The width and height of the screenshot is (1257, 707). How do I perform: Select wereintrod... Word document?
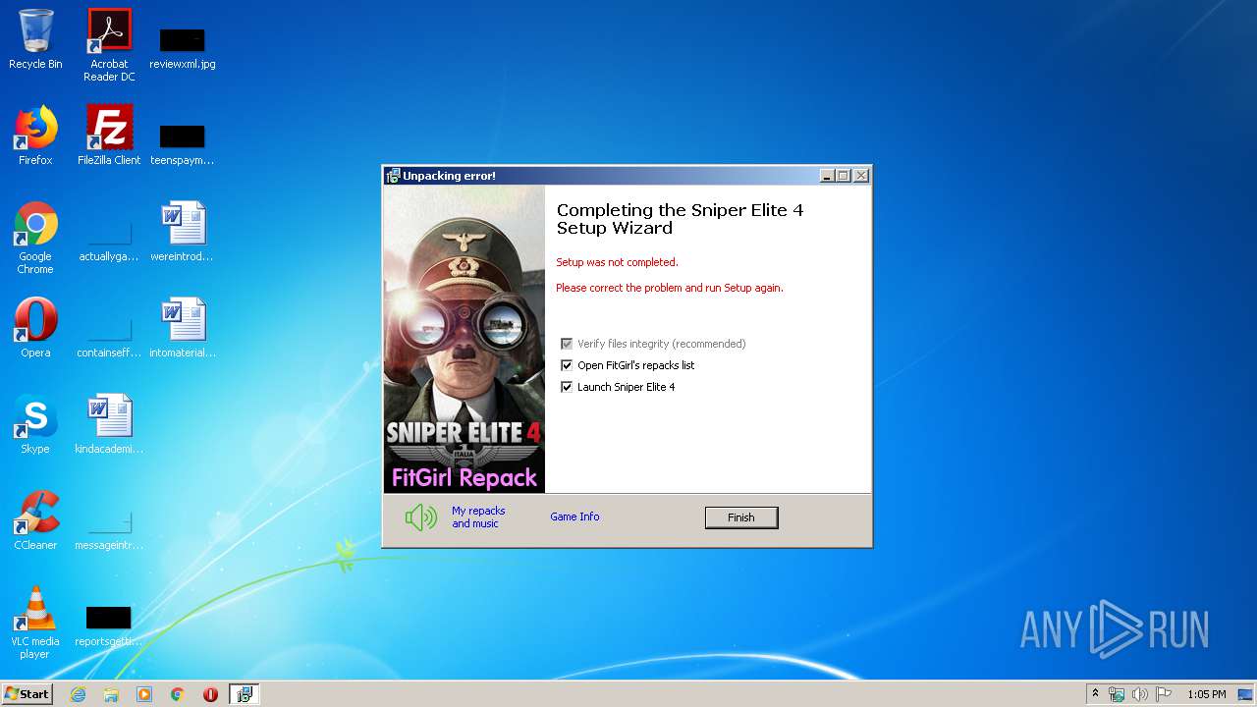point(183,232)
